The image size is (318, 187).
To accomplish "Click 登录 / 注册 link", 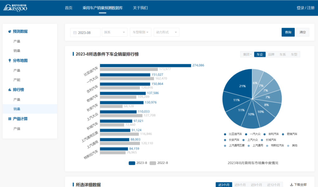I will click(x=306, y=8).
